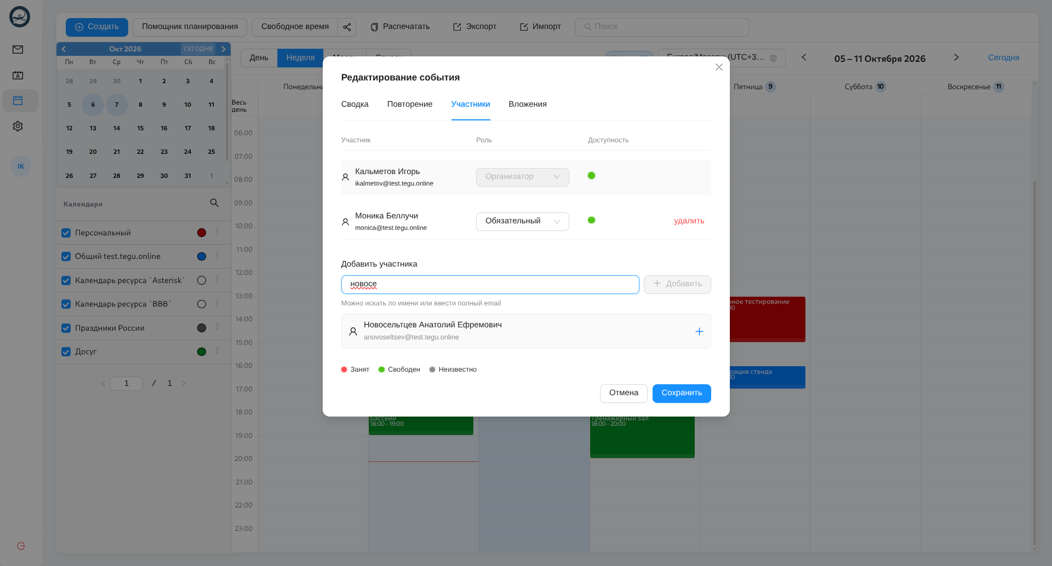Click the share icon next to Свободное время
Screen dimensions: 1052x566
point(347,27)
